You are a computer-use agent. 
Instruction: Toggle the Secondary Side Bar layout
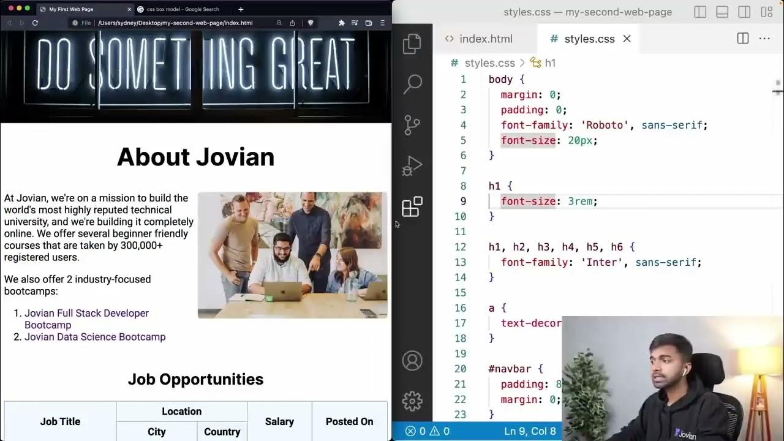coord(744,12)
